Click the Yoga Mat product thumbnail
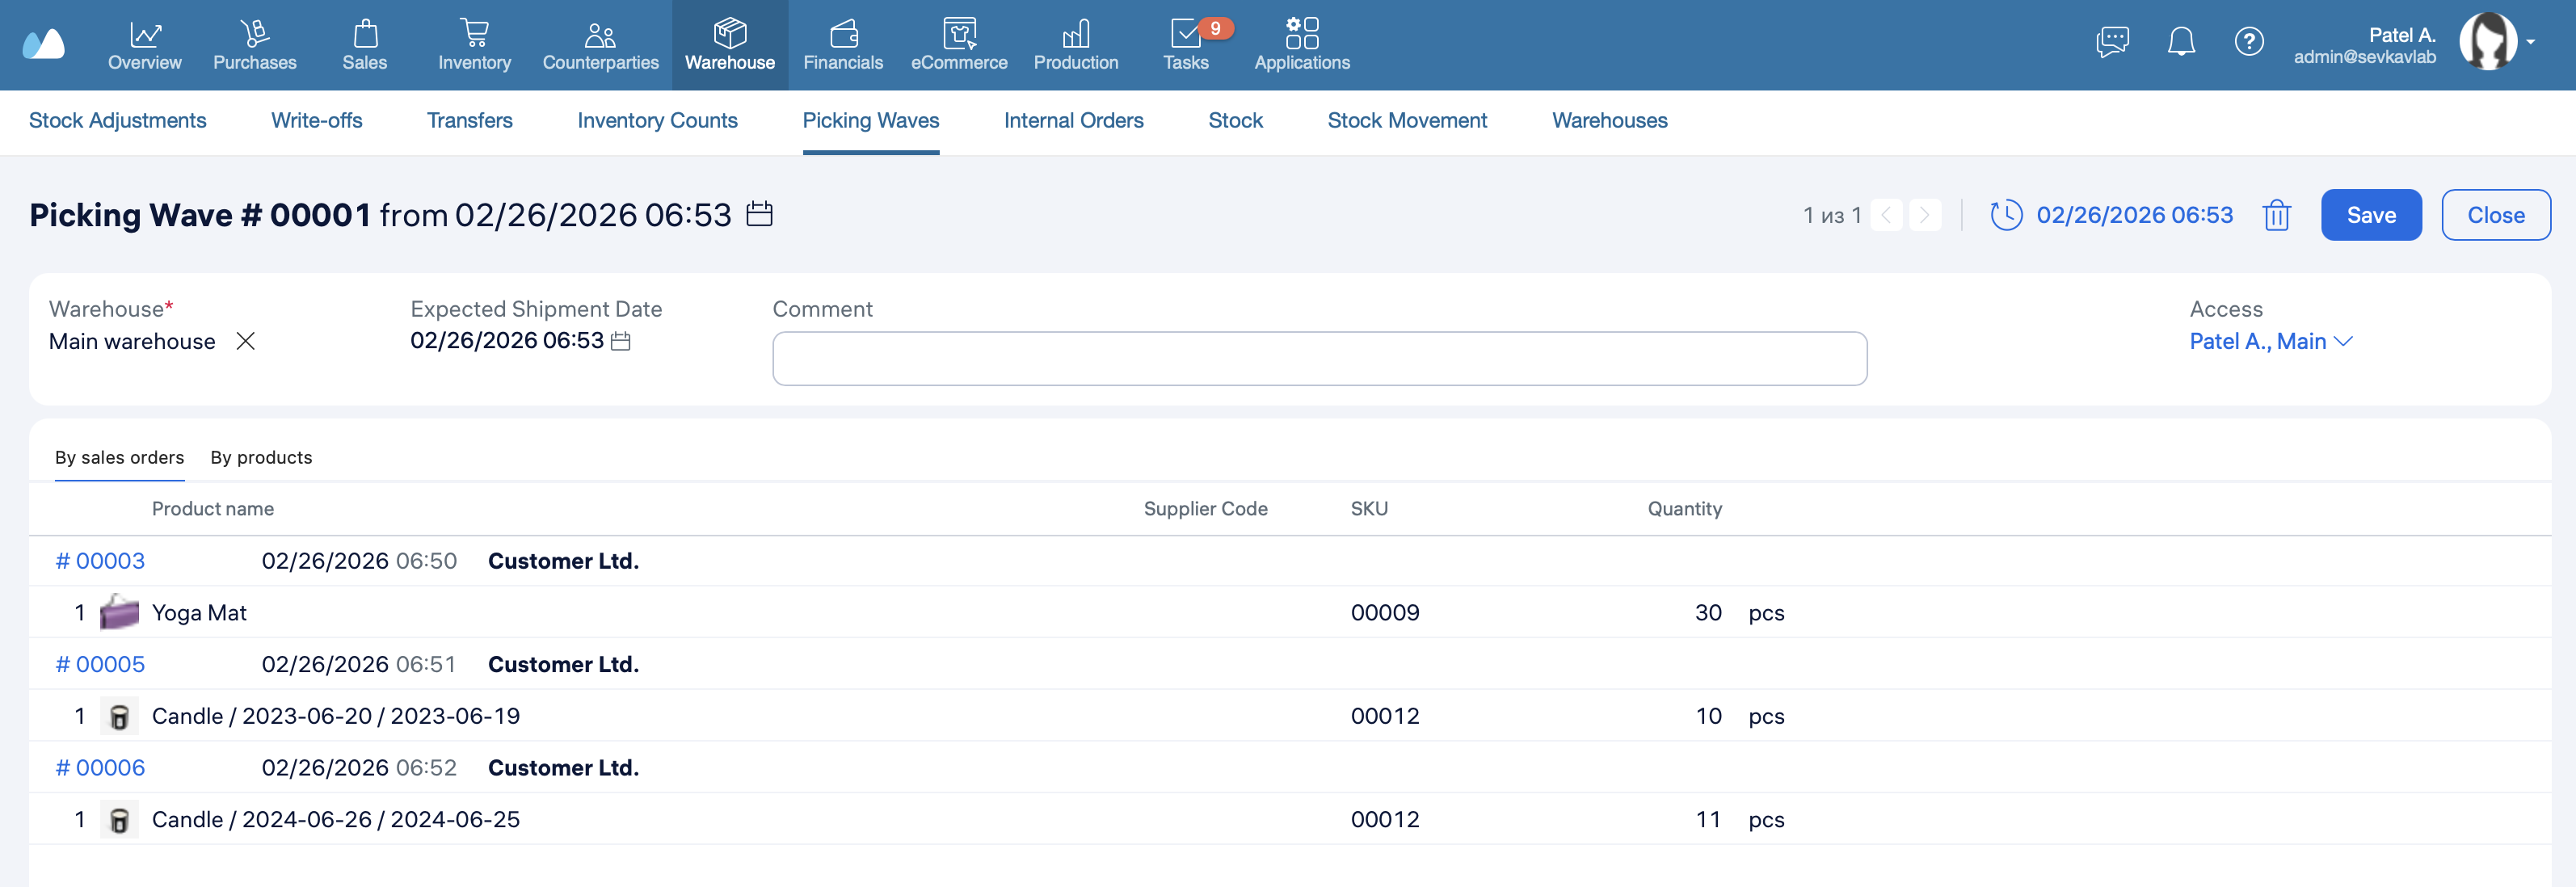2576x887 pixels. point(119,612)
